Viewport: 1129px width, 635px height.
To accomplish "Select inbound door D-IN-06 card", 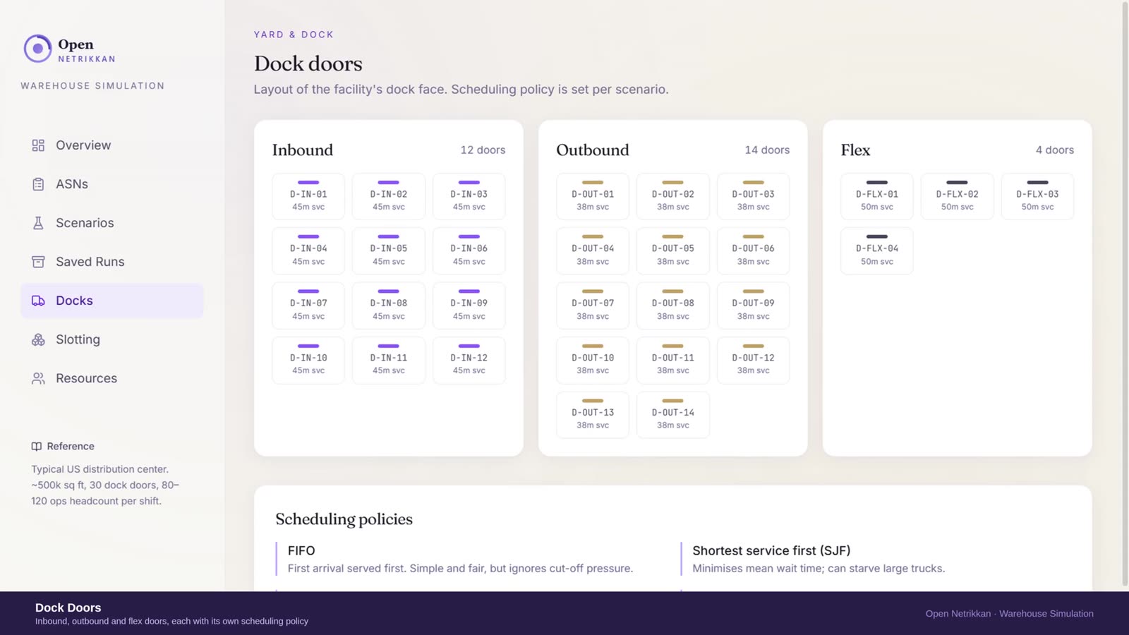I will (469, 250).
